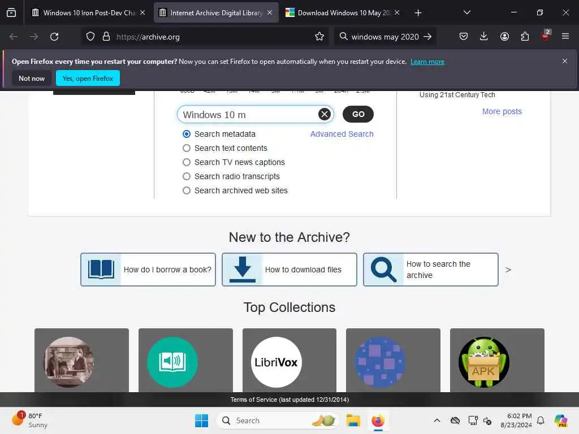
Task: Show hidden system tray icons chevron
Action: [437, 420]
